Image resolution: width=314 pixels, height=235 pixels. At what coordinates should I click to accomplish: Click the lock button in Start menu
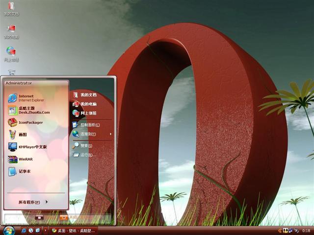(x=39, y=217)
